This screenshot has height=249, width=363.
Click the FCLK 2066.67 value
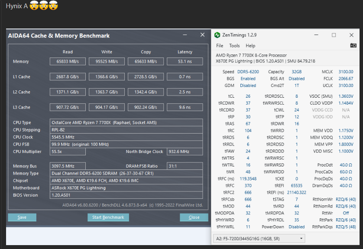click(346, 79)
